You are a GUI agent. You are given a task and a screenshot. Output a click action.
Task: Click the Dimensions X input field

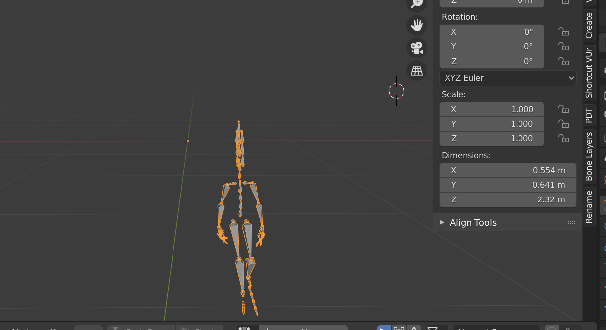[x=508, y=170]
